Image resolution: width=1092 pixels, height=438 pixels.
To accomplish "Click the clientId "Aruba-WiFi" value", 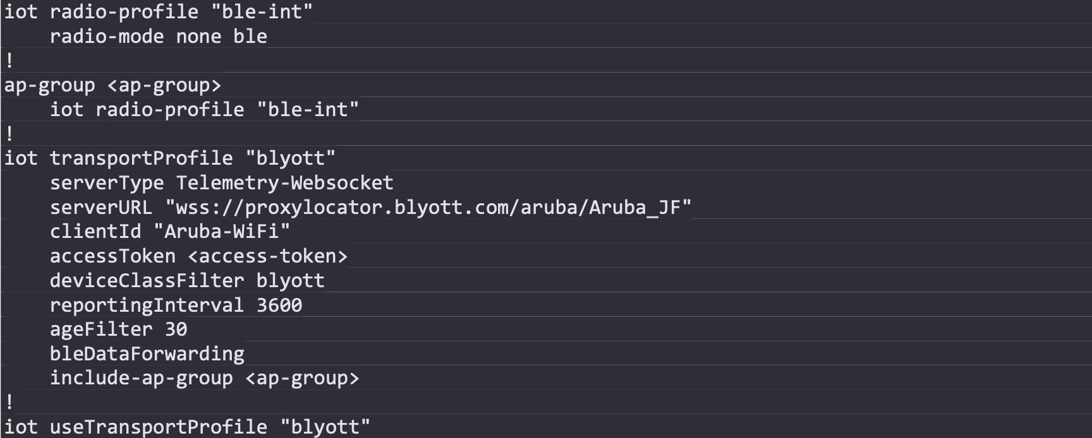I will 222,232.
